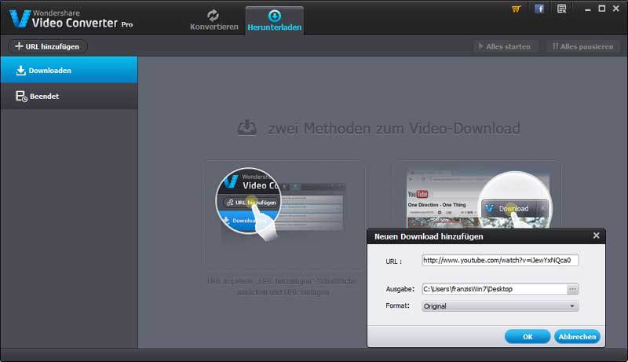This screenshot has width=628, height=362.
Task: Confirm the download with OK
Action: click(x=528, y=337)
